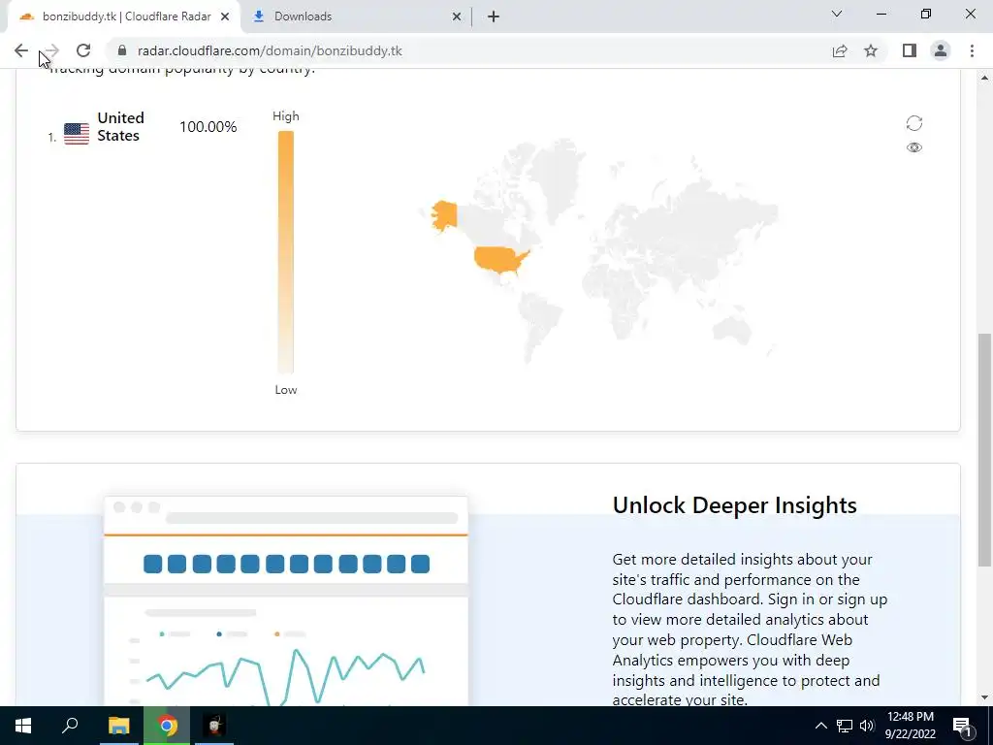
Task: Open network status tray icon
Action: click(x=845, y=726)
